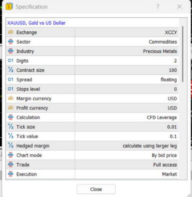Image resolution: width=192 pixels, height=197 pixels.
Task: Select the Digits label
Action: tap(22, 61)
